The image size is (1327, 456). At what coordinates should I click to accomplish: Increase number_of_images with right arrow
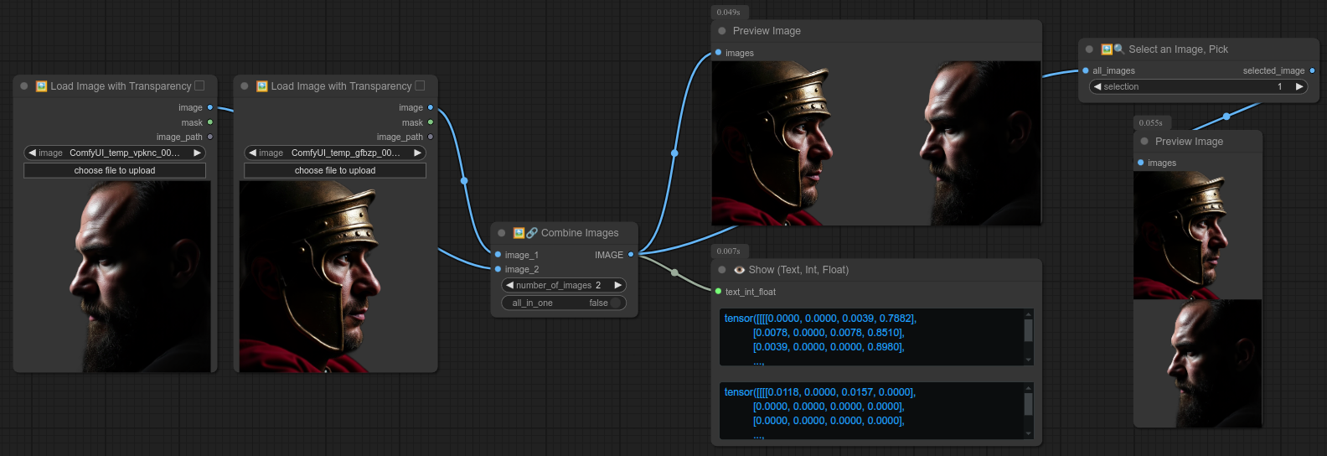coord(618,286)
